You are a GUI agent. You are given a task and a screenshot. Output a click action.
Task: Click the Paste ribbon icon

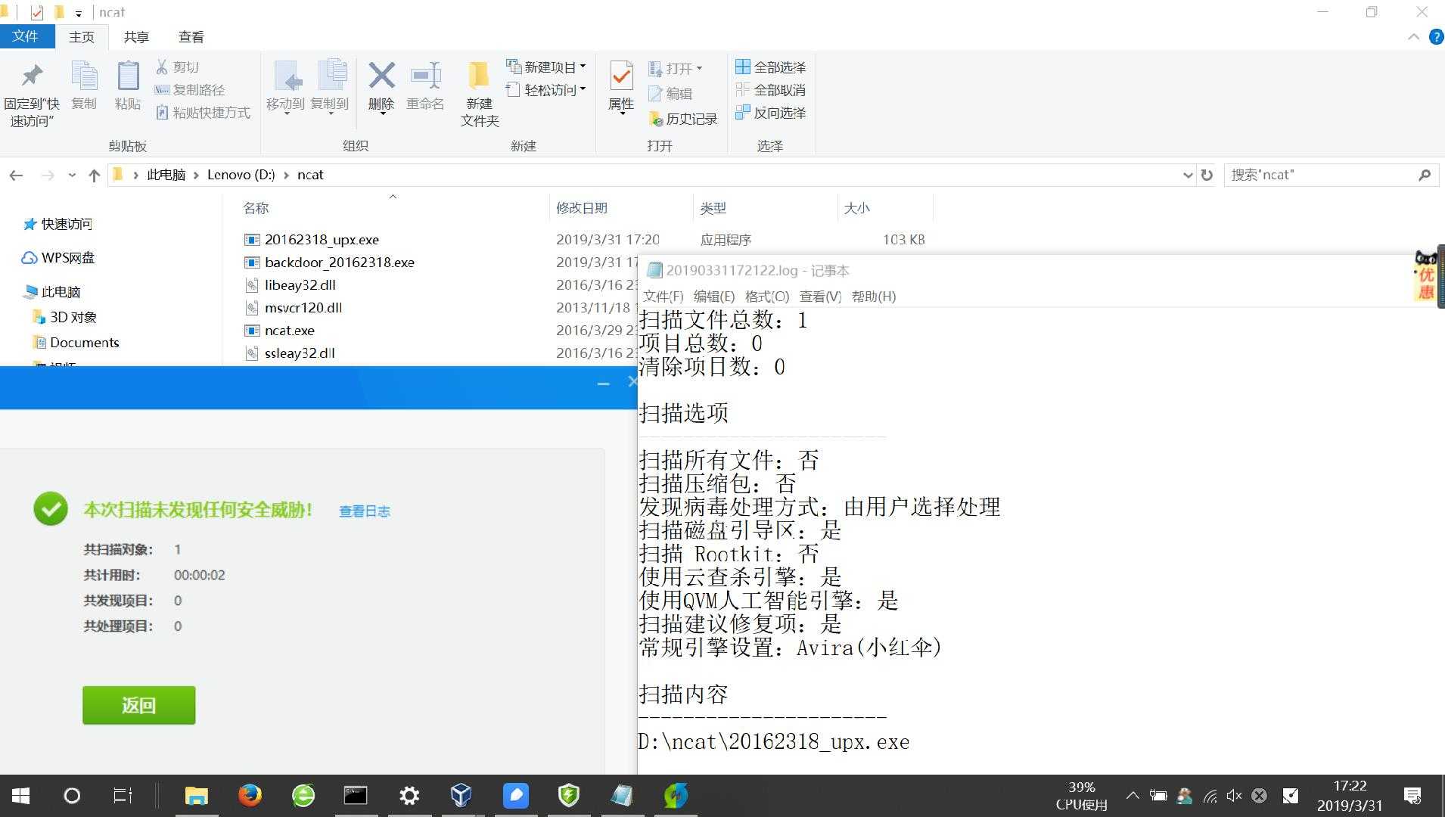pyautogui.click(x=128, y=76)
